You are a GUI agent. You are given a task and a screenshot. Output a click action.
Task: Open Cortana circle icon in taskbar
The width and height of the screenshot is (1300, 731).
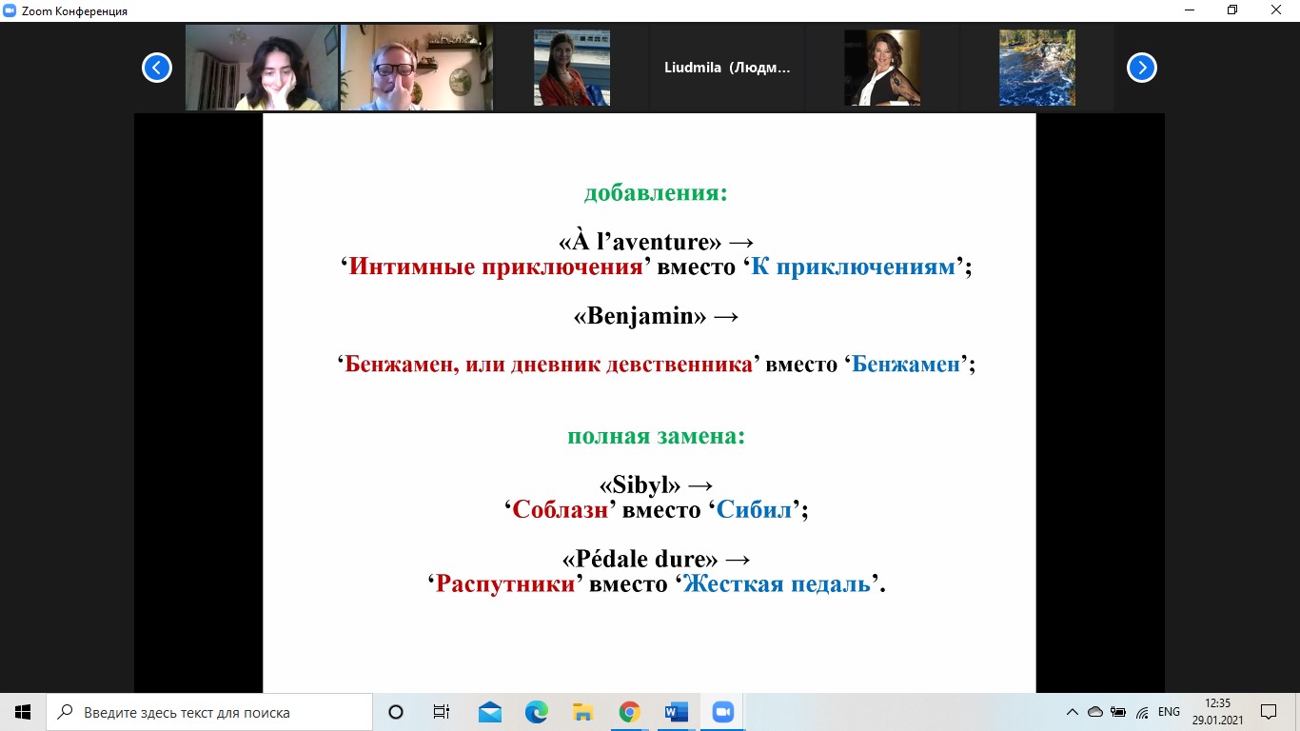[x=396, y=712]
